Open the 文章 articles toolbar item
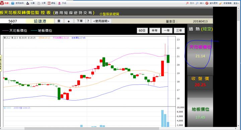241x130 pixels. click(42, 3)
